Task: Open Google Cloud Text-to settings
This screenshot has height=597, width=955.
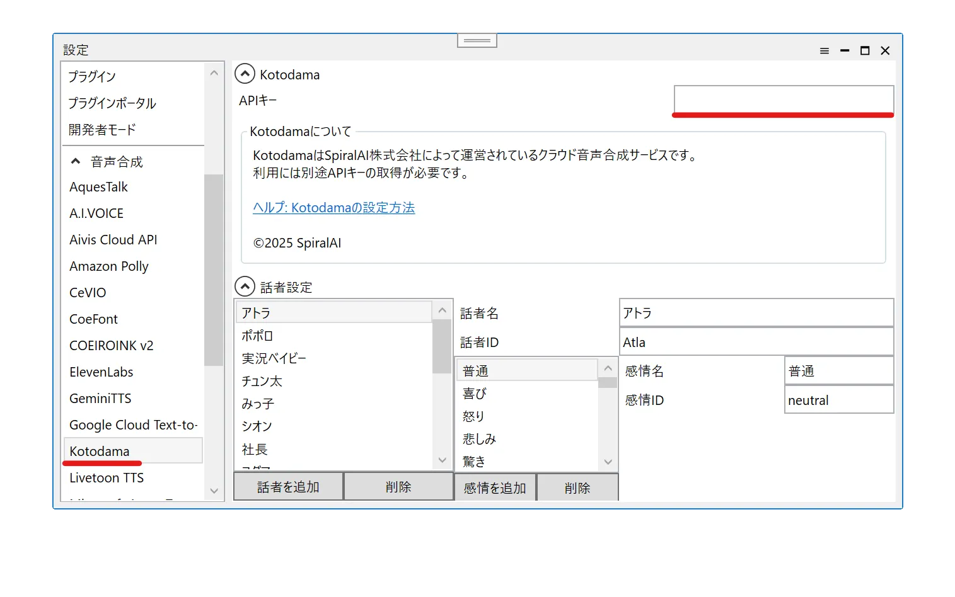Action: point(134,425)
